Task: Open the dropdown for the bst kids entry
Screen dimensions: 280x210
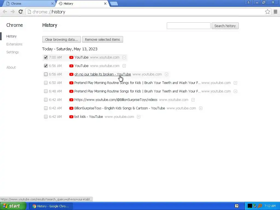Action: pyautogui.click(x=139, y=117)
